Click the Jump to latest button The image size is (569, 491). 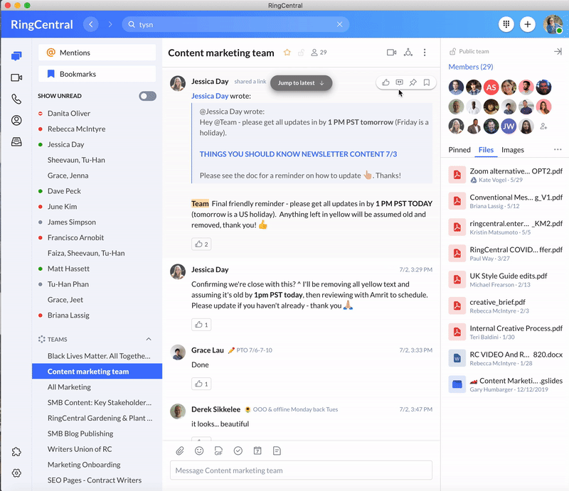tap(301, 83)
